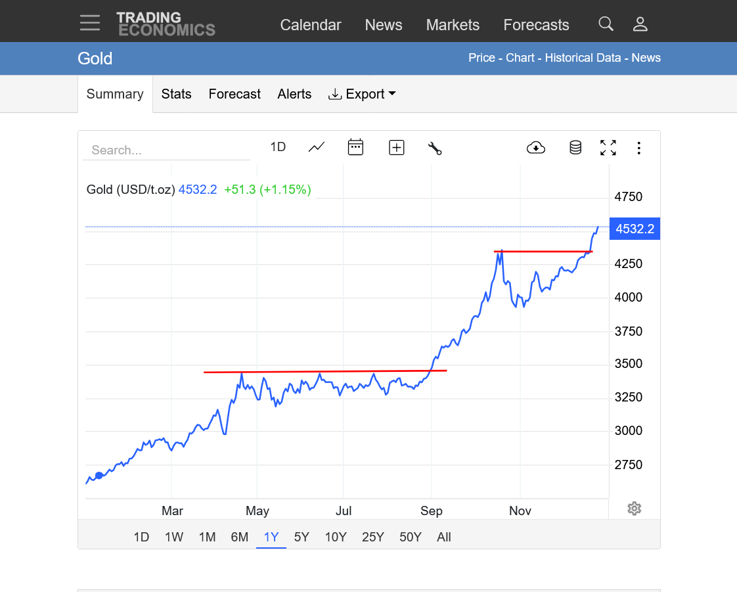This screenshot has width=737, height=592.
Task: Open the hamburger navigation menu
Action: 90,23
